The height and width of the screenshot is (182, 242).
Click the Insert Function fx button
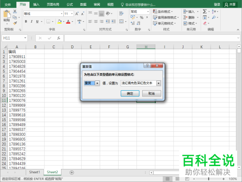(59, 38)
